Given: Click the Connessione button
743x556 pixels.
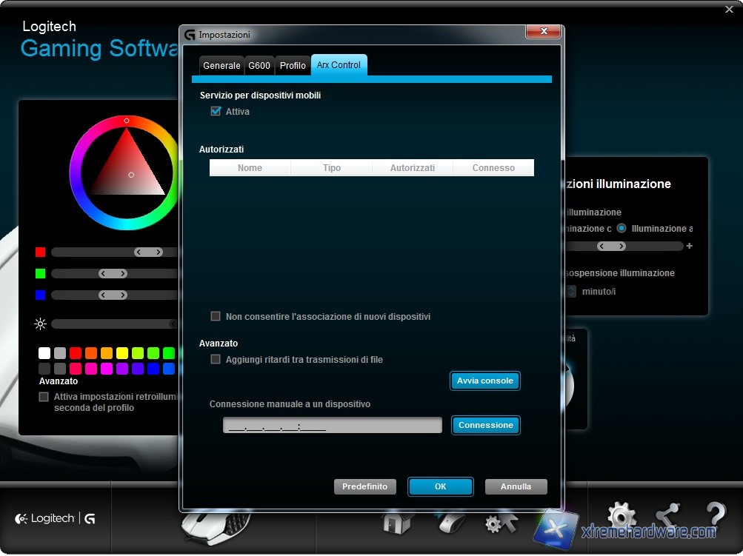Looking at the screenshot, I should point(485,426).
